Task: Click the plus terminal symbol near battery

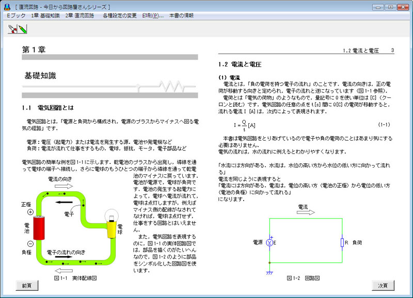Action: pos(30,212)
